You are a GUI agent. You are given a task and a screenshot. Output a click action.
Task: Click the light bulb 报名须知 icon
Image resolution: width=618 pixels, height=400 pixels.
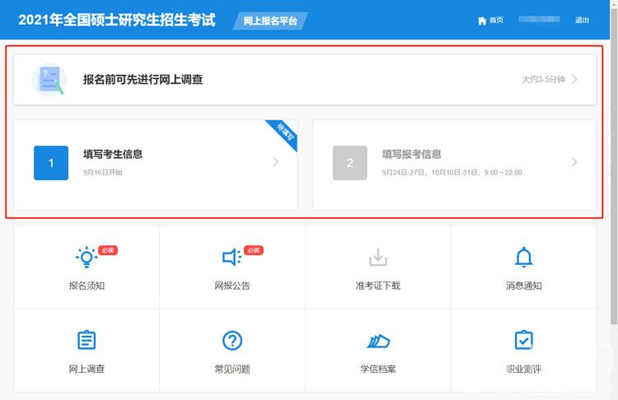(x=87, y=257)
